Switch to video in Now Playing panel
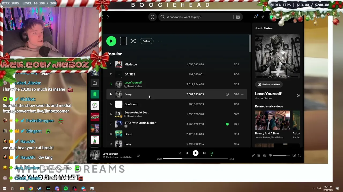 [x=269, y=85]
